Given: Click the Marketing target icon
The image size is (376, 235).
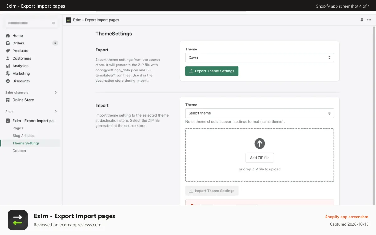Looking at the screenshot, I should pyautogui.click(x=8, y=73).
